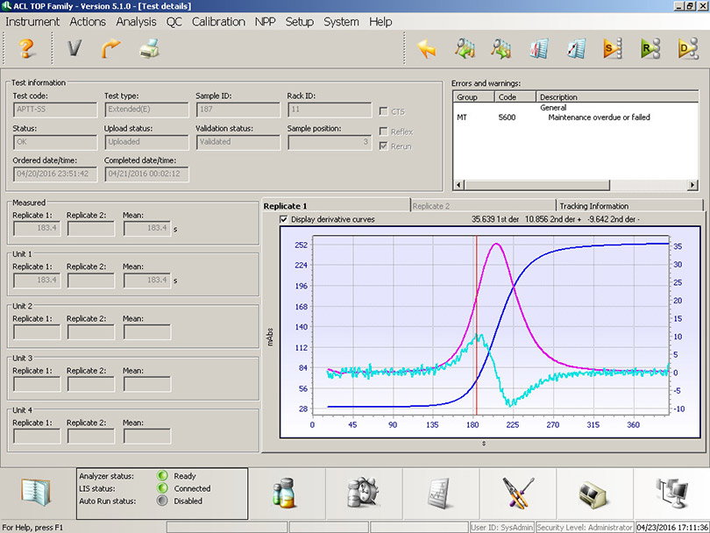Click the Code column header in errors list

[515, 97]
